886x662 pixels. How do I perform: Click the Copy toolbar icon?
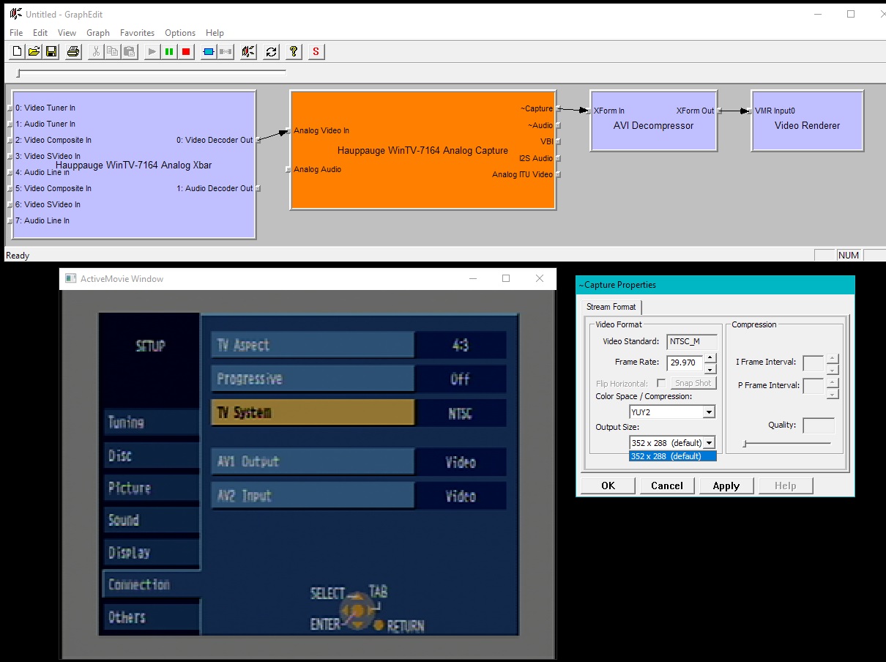pos(112,51)
